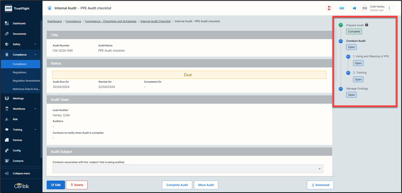The width and height of the screenshot is (402, 193).
Task: Click the blue link chain icon
Action: 341,8
